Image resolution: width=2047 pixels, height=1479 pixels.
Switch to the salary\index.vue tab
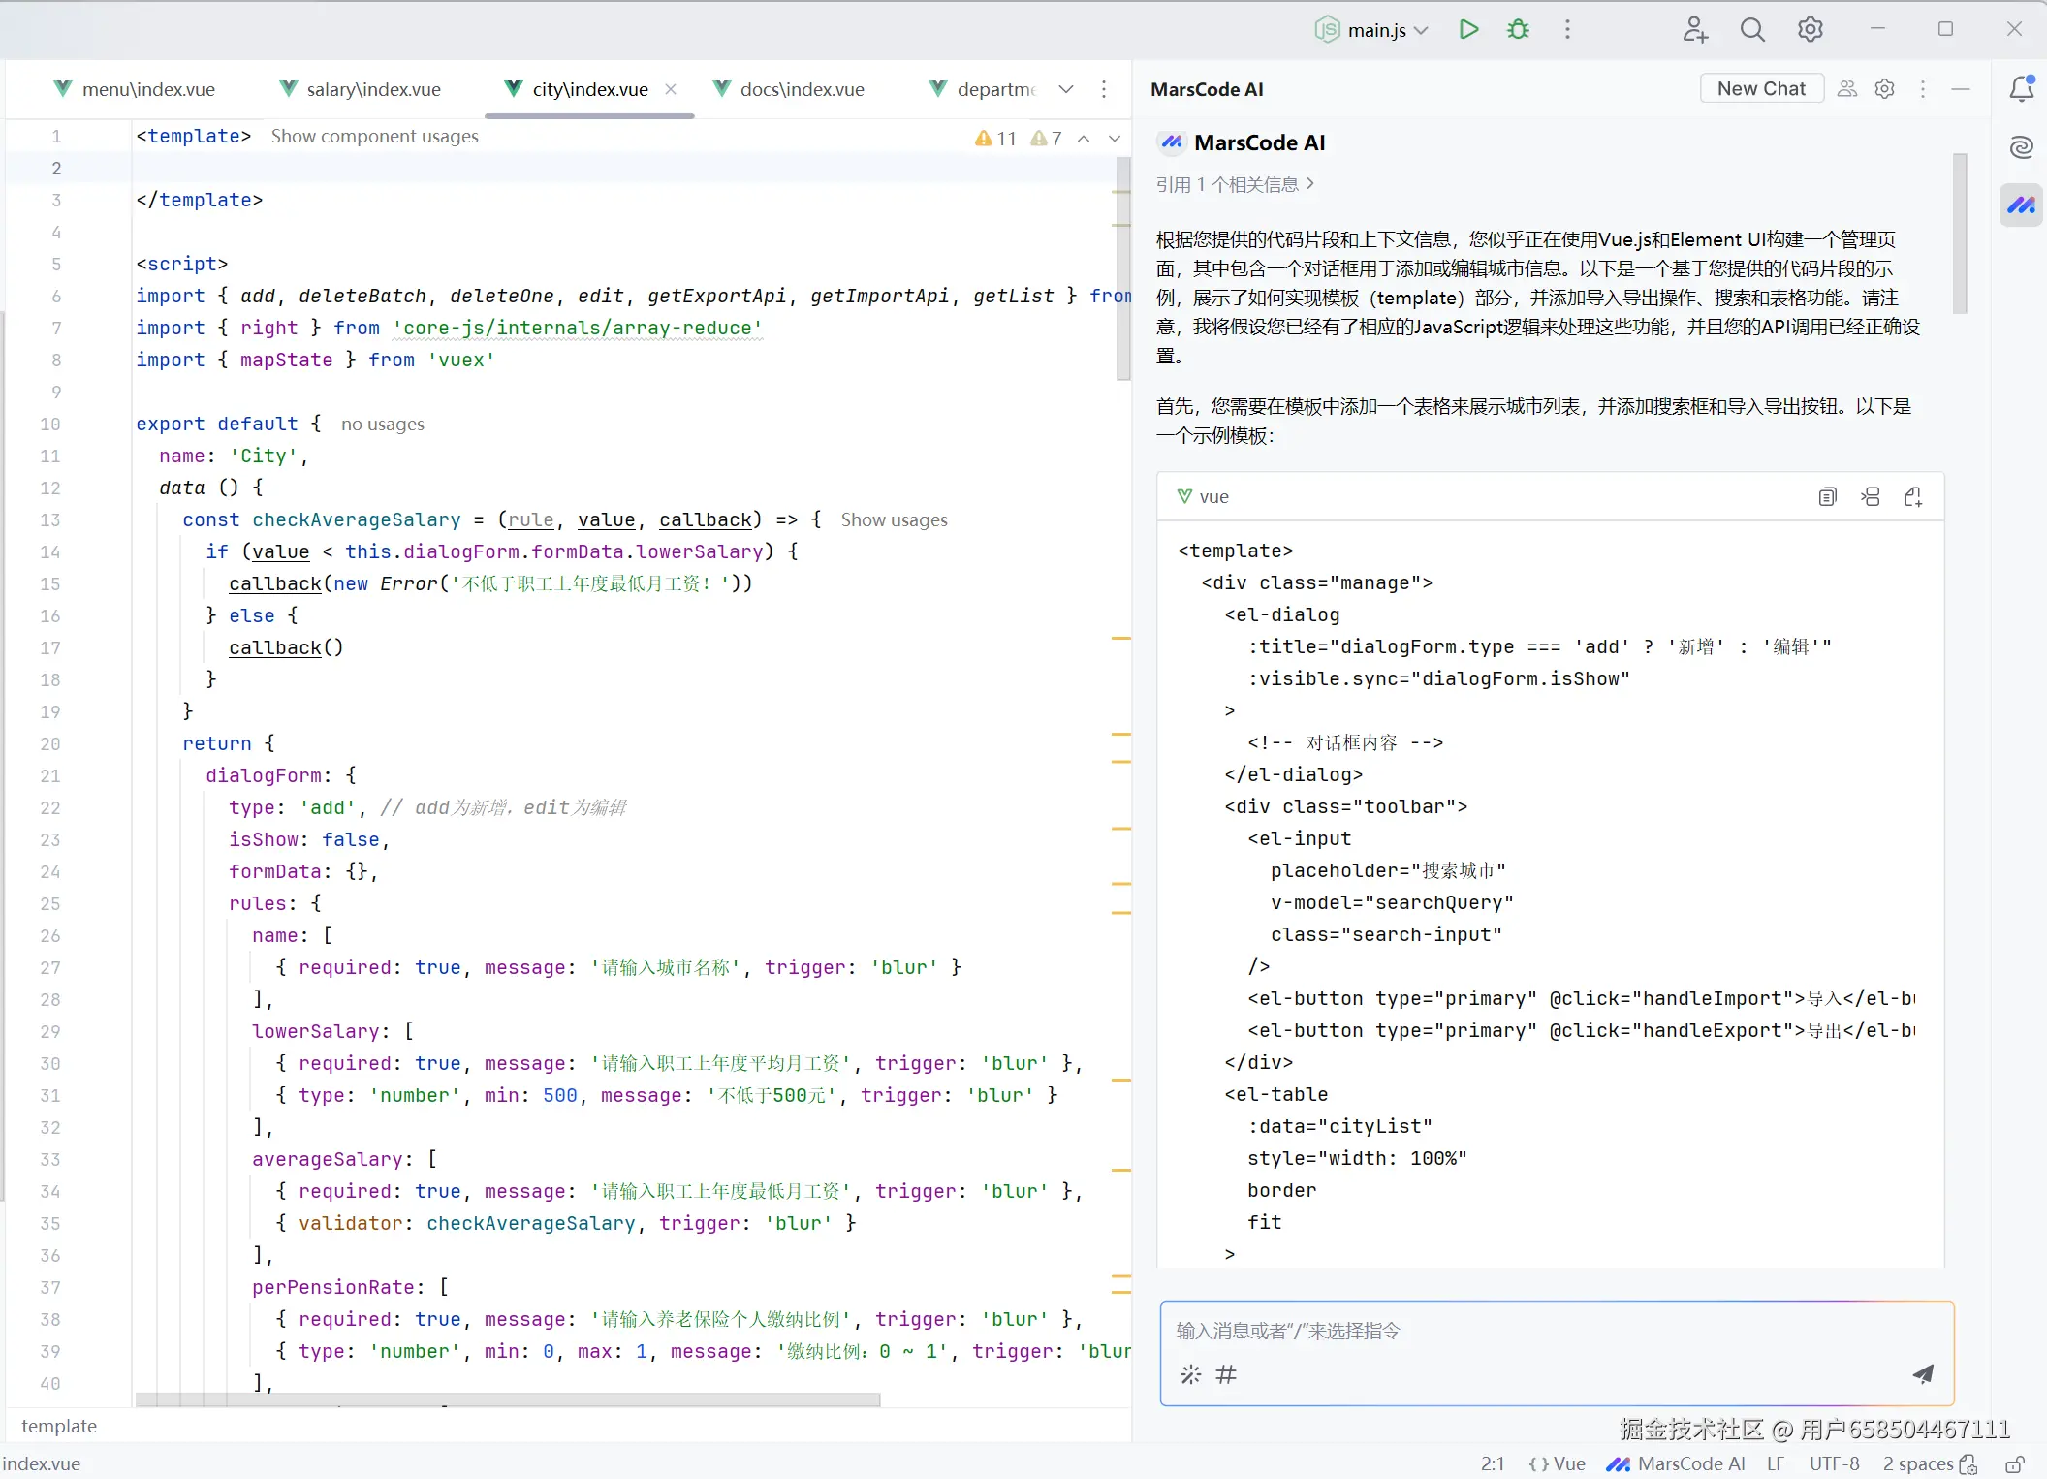click(373, 89)
